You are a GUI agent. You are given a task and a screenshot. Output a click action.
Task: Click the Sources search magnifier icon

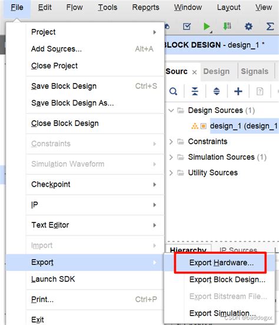coord(173,91)
